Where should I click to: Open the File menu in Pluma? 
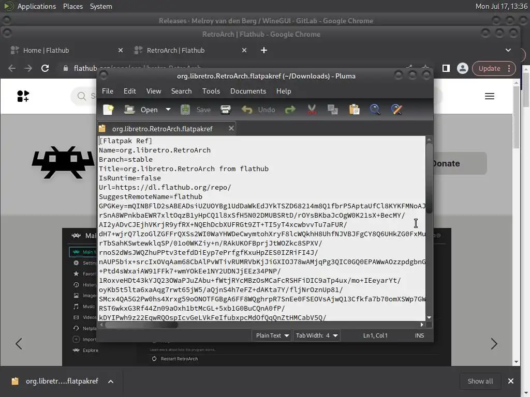[x=108, y=91]
